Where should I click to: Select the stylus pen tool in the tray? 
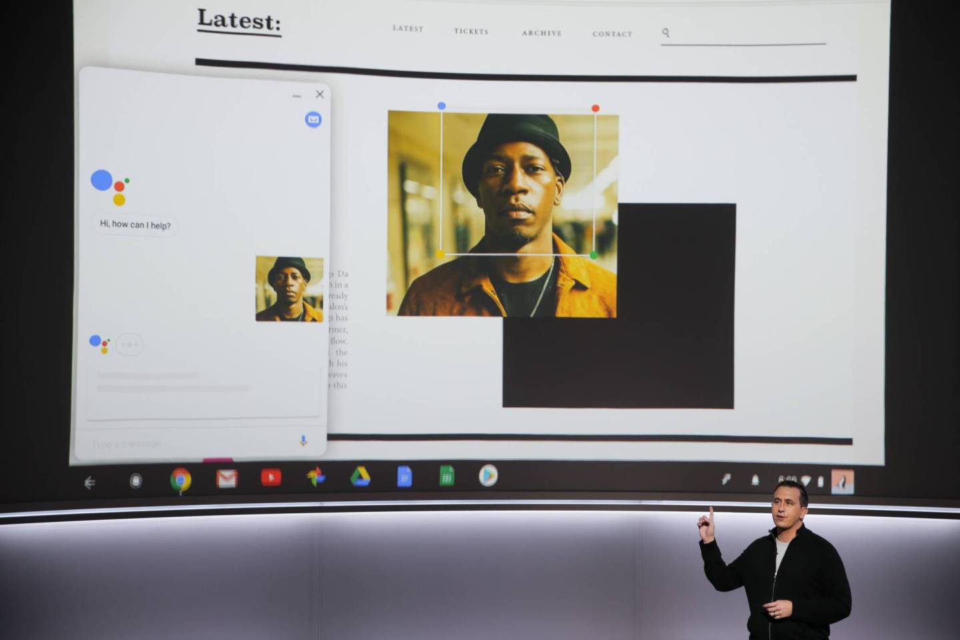coord(726,479)
